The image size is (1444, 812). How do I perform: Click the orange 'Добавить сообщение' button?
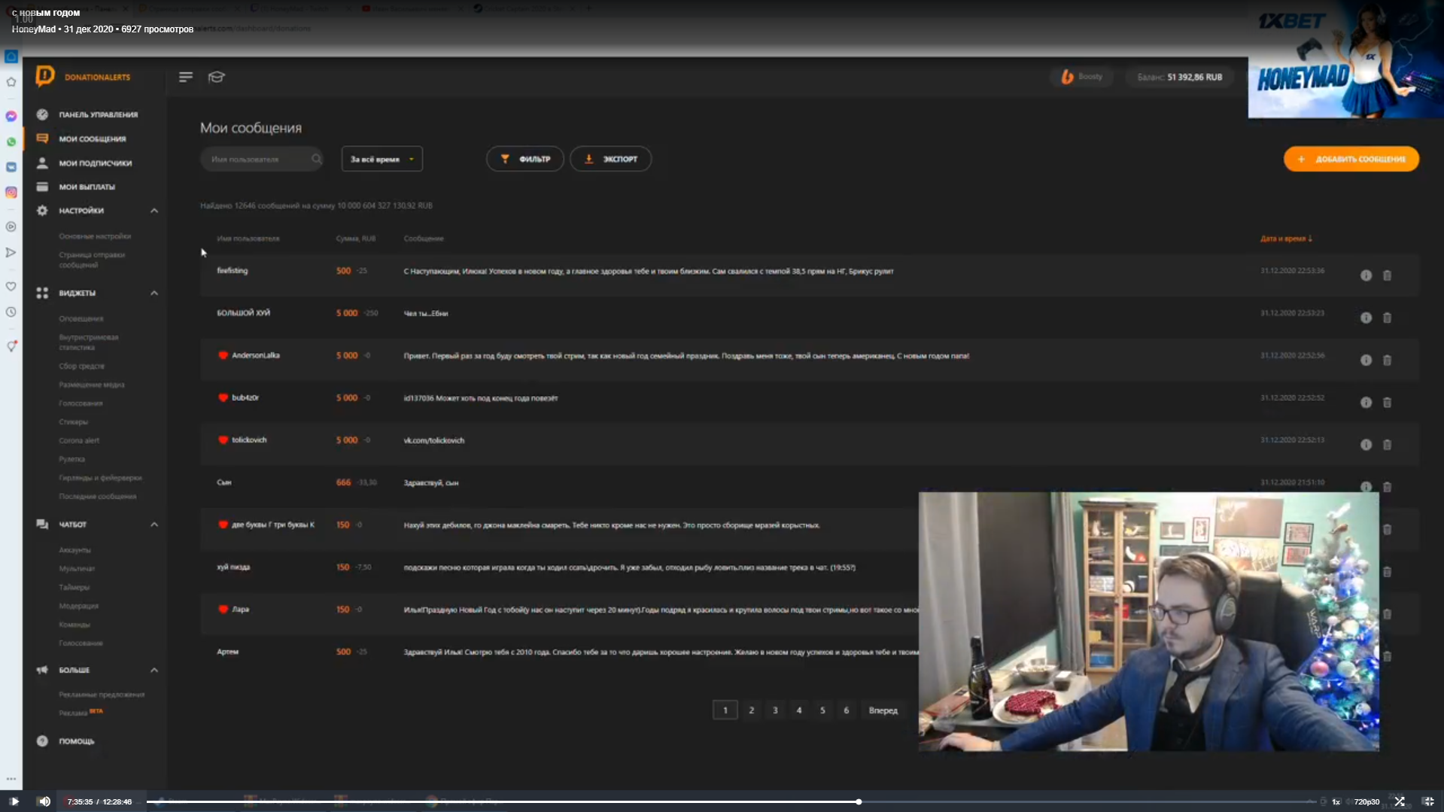tap(1351, 159)
